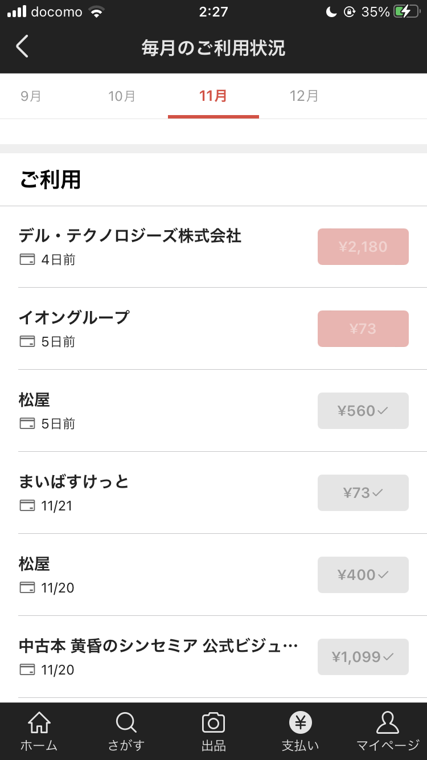Switch to the 10月 tab

click(122, 96)
